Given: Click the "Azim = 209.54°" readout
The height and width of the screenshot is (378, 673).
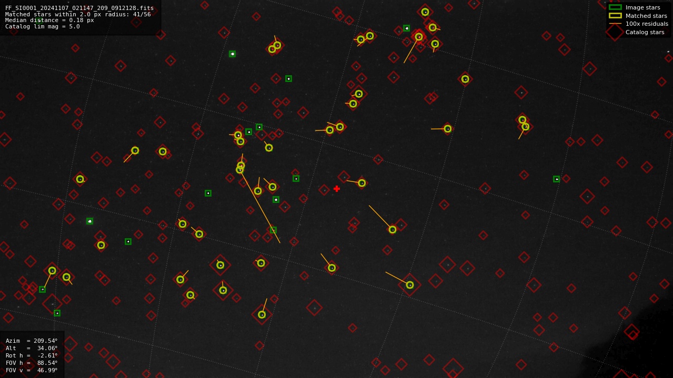Looking at the screenshot, I should click(x=32, y=341).
